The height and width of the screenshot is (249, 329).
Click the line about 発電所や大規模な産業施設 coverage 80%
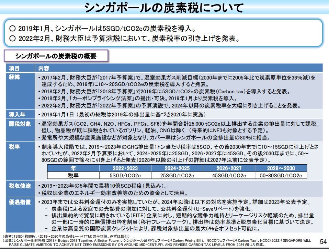[154, 138]
